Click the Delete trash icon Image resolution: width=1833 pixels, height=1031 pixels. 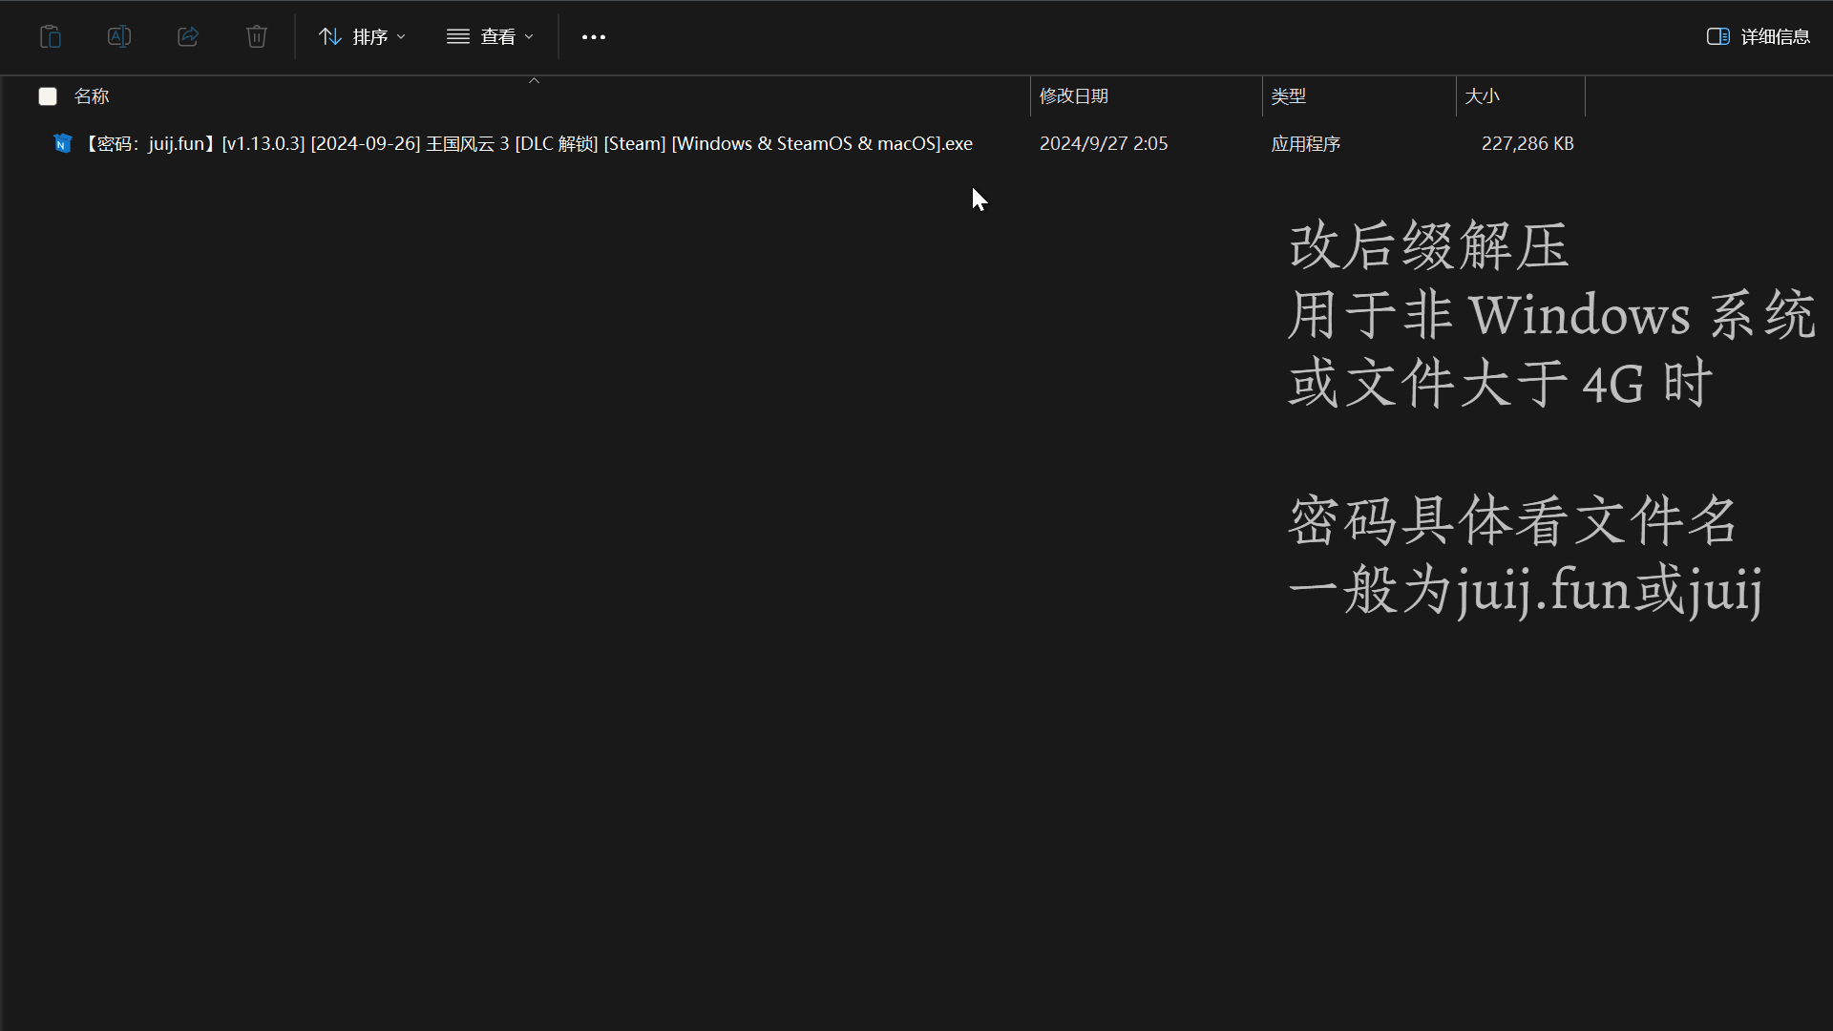point(257,36)
